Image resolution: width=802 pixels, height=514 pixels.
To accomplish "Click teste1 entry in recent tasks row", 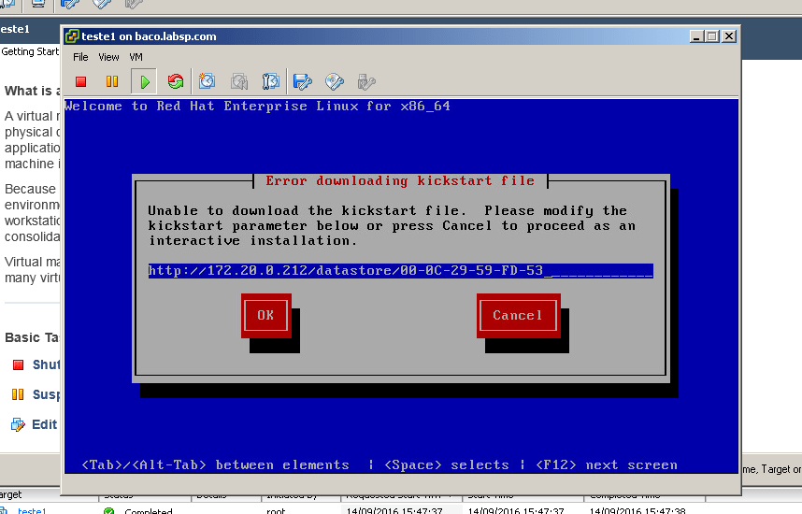I will pyautogui.click(x=32, y=510).
